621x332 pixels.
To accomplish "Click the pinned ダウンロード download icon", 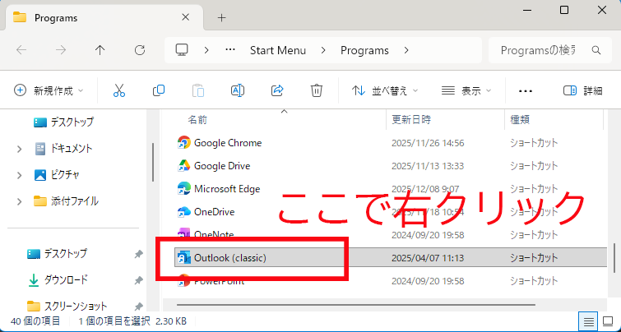I will click(34, 280).
